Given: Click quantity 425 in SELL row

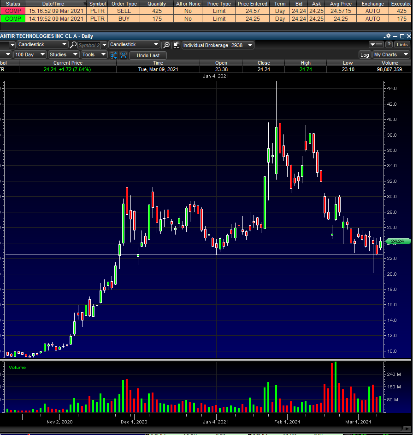Looking at the screenshot, I should 157,11.
